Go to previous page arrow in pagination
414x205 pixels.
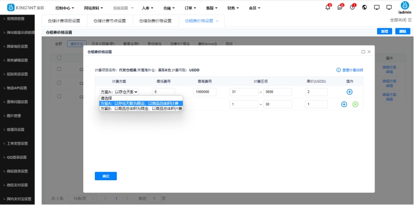pos(105,198)
